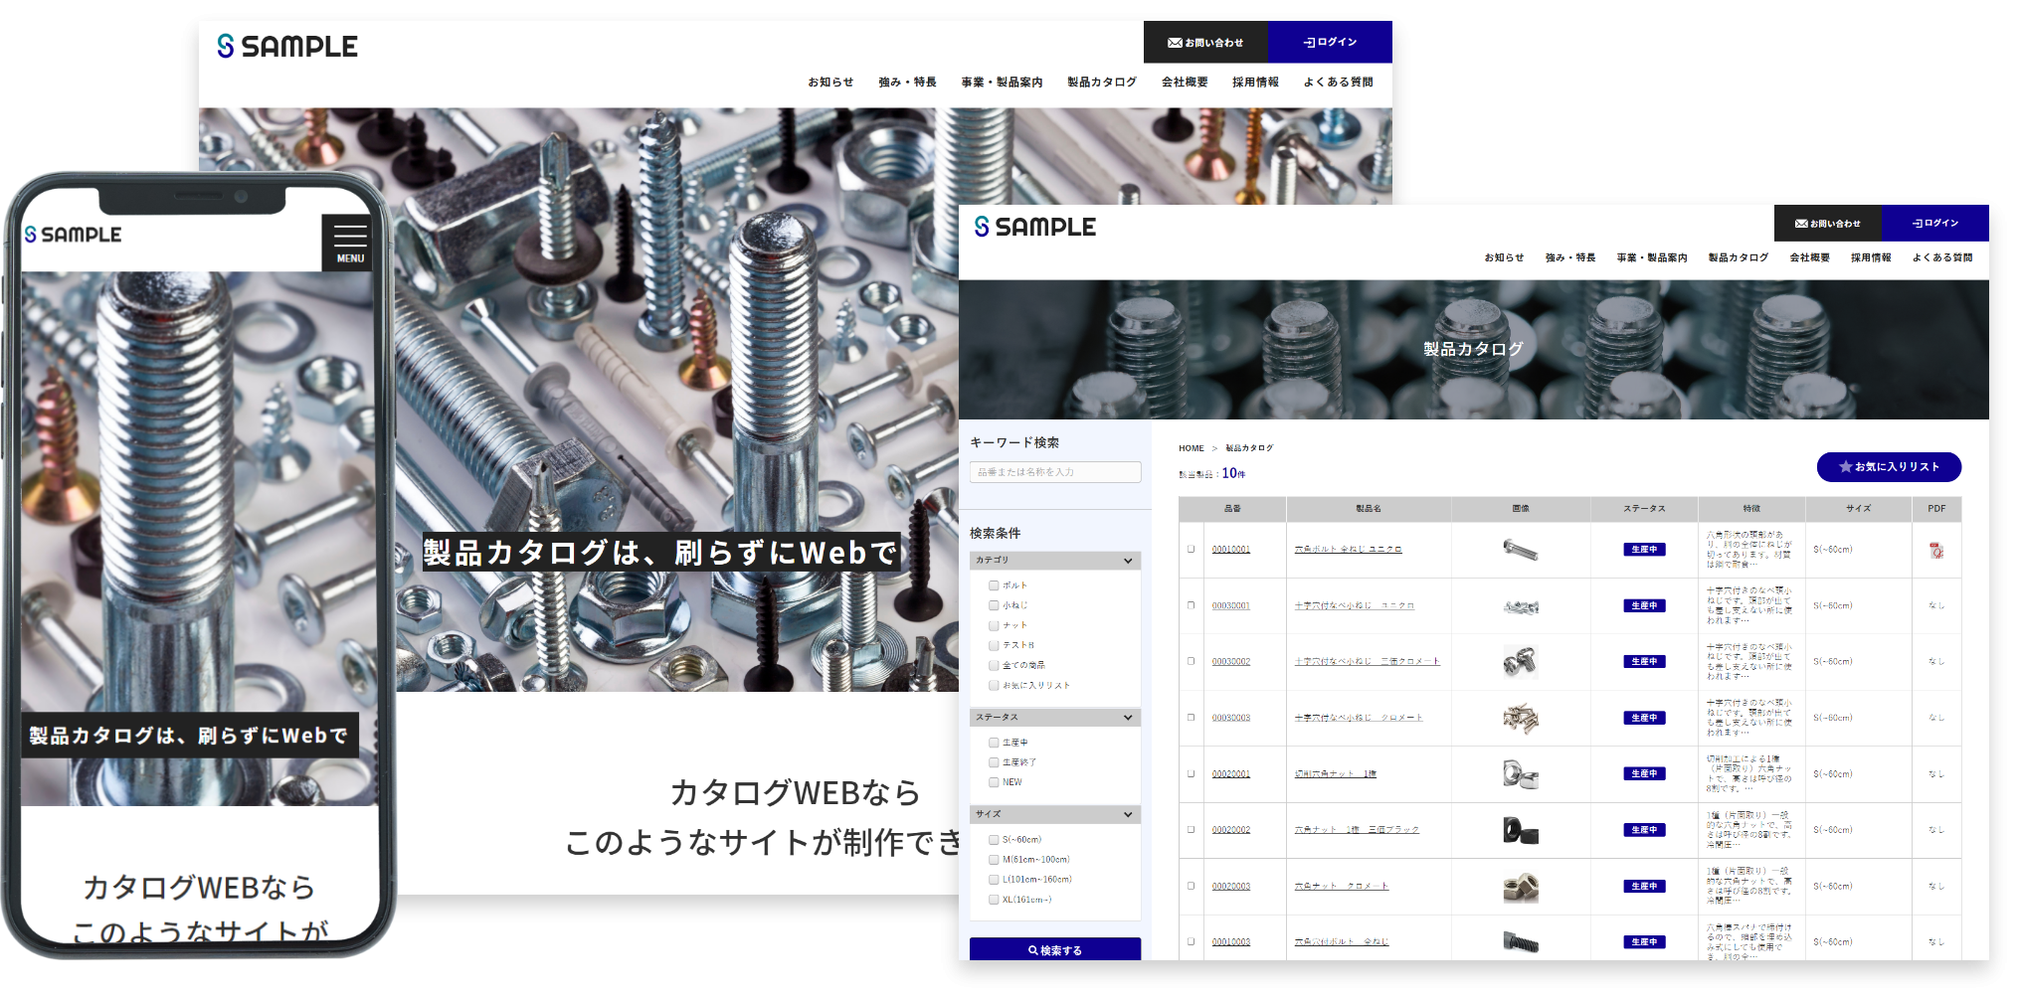Viewport: 2019px width, 1000px height.
Task: Enable the 生産中 status filter checkbox
Action: (x=994, y=743)
